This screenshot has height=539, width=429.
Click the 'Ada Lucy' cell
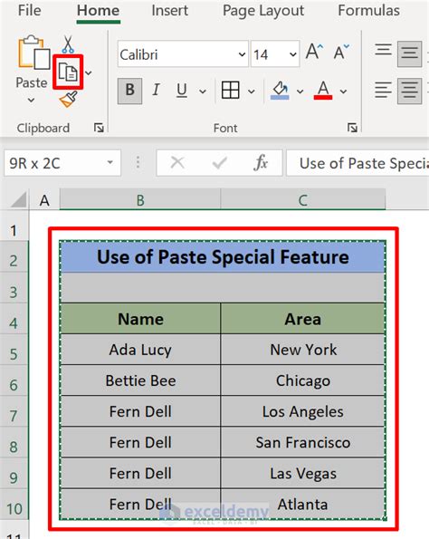pyautogui.click(x=140, y=350)
